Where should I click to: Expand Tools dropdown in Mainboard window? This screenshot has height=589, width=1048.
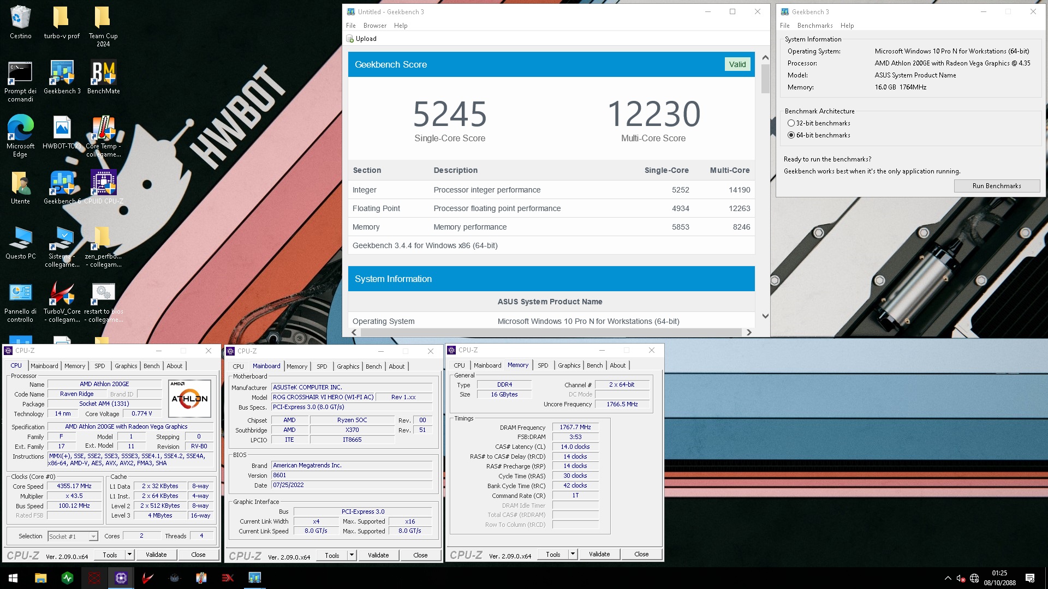[x=352, y=555]
